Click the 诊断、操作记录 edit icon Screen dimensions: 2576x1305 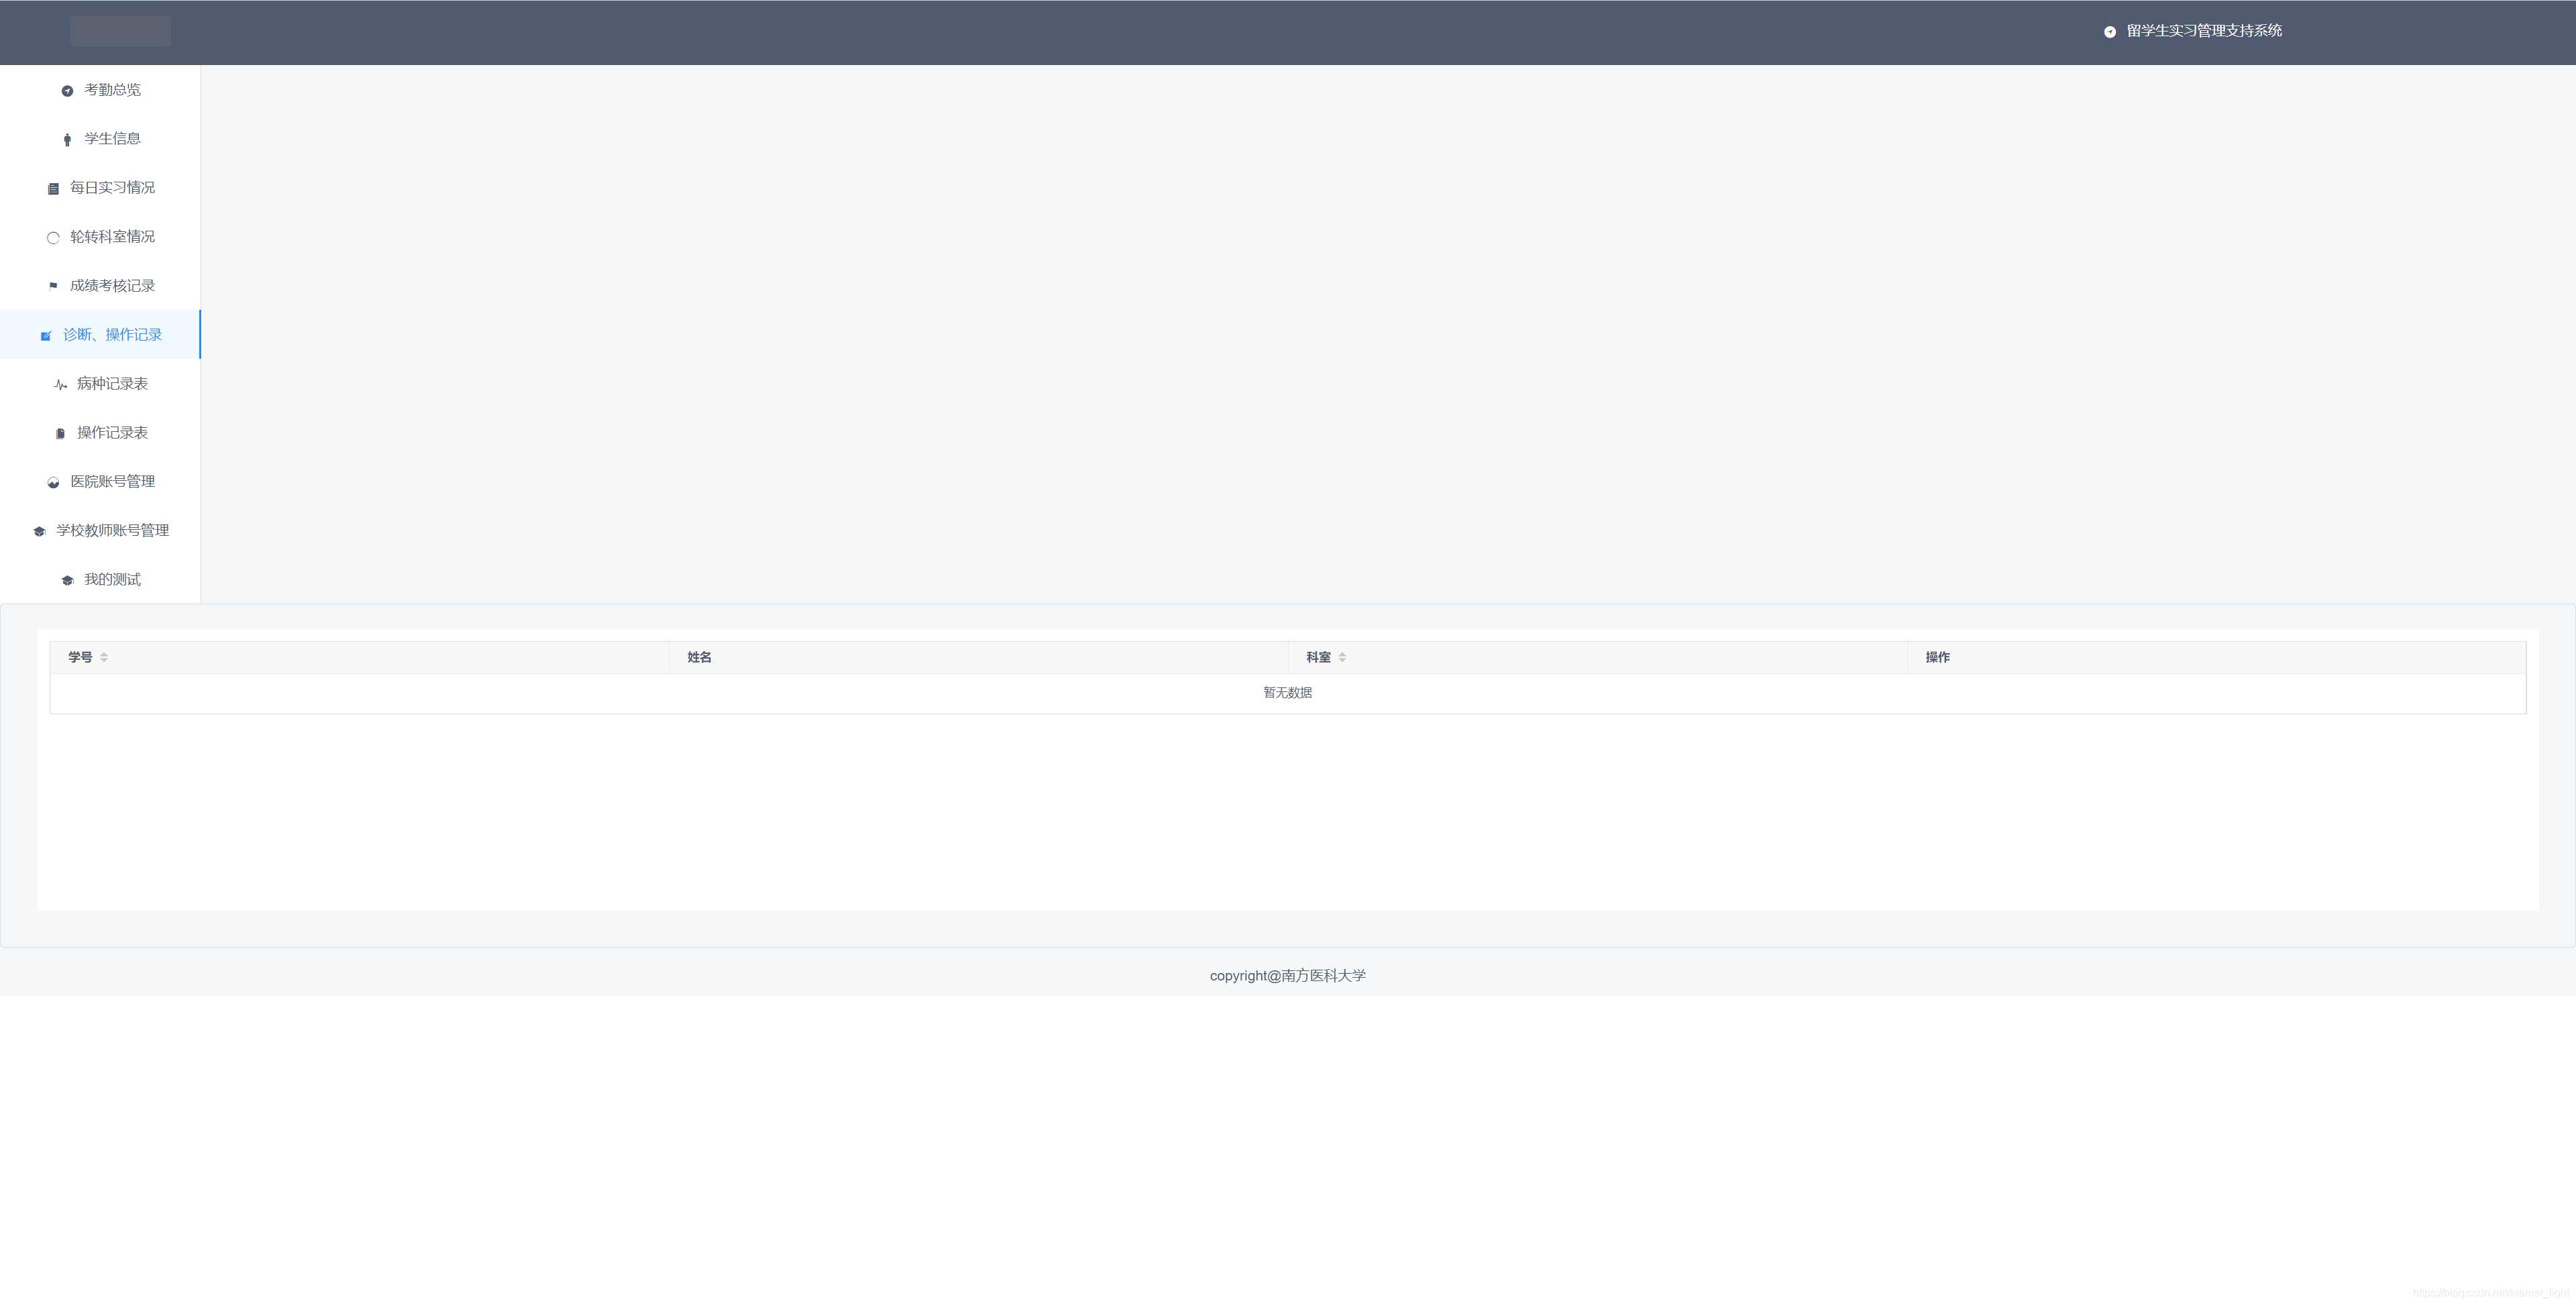click(x=46, y=336)
